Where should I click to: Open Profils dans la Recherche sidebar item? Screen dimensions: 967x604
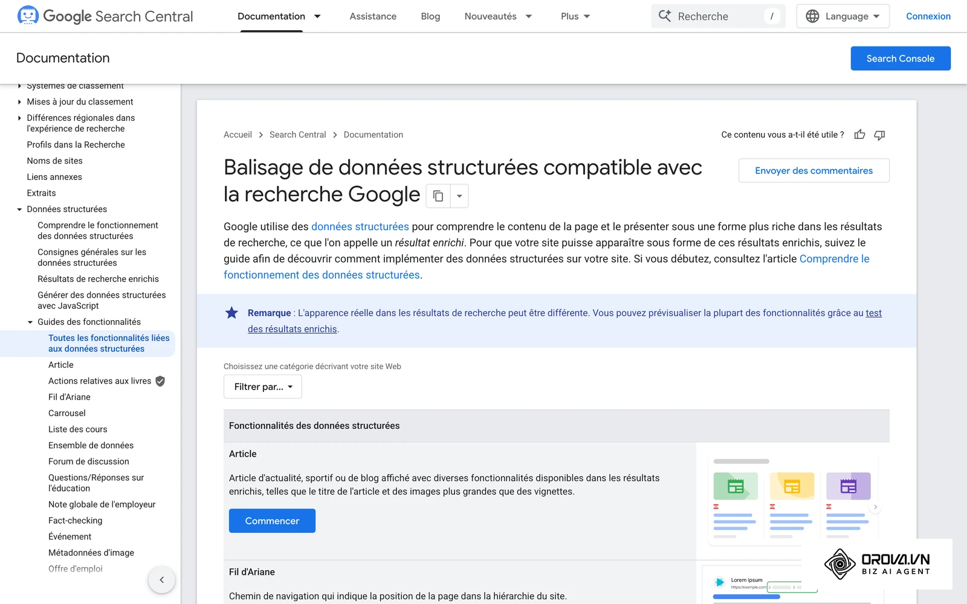click(76, 145)
